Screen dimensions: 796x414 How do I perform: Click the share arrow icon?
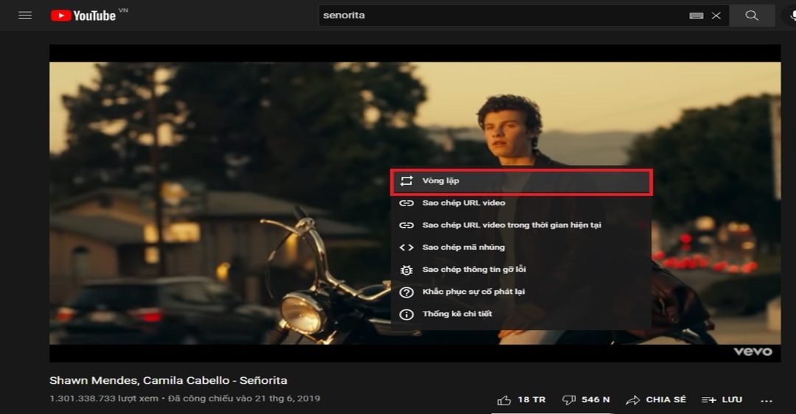[633, 400]
